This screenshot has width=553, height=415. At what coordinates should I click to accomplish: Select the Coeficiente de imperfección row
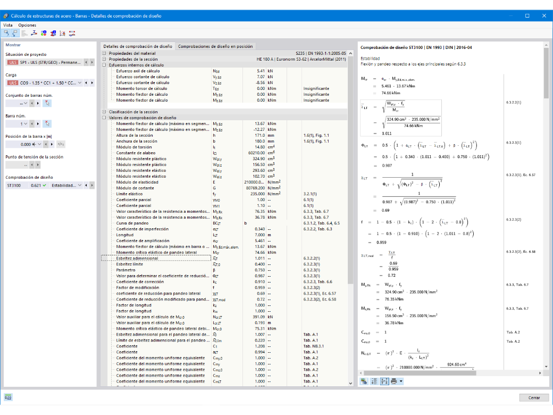pos(224,229)
